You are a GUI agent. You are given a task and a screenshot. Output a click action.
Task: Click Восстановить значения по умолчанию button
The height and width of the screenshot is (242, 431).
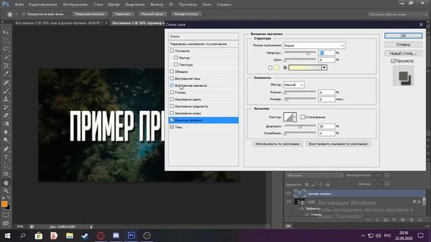(x=338, y=144)
